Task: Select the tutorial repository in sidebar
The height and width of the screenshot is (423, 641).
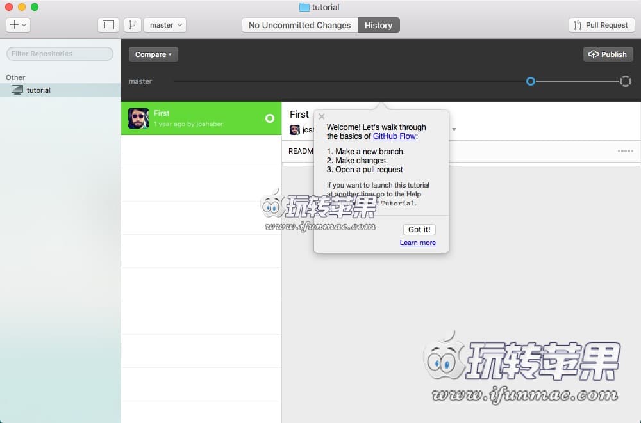Action: coord(60,90)
